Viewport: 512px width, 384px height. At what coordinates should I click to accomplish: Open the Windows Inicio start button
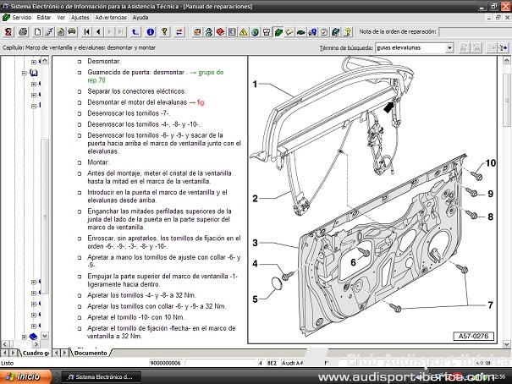25,377
